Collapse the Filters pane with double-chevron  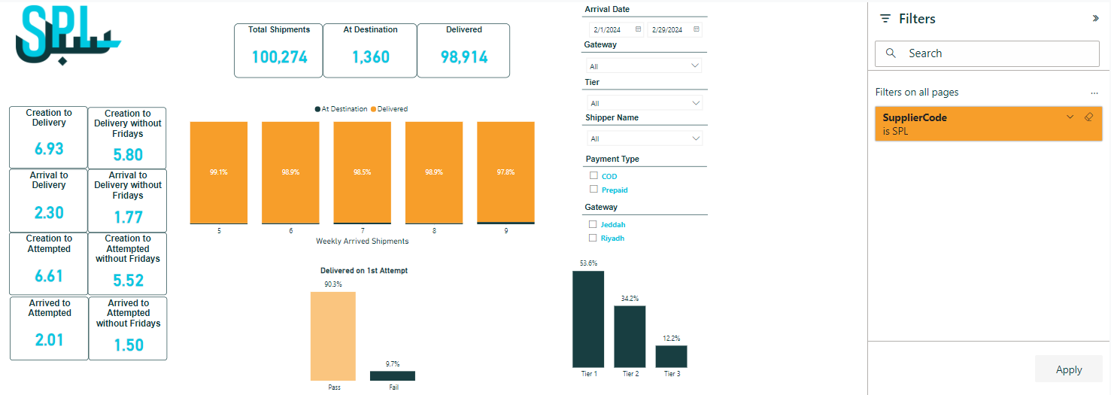coord(1095,19)
